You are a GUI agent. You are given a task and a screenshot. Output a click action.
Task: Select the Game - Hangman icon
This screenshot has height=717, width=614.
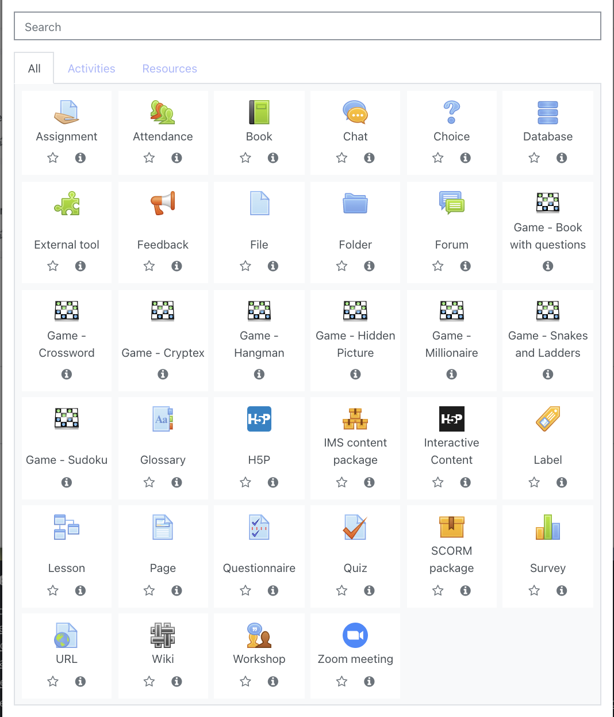pos(259,311)
